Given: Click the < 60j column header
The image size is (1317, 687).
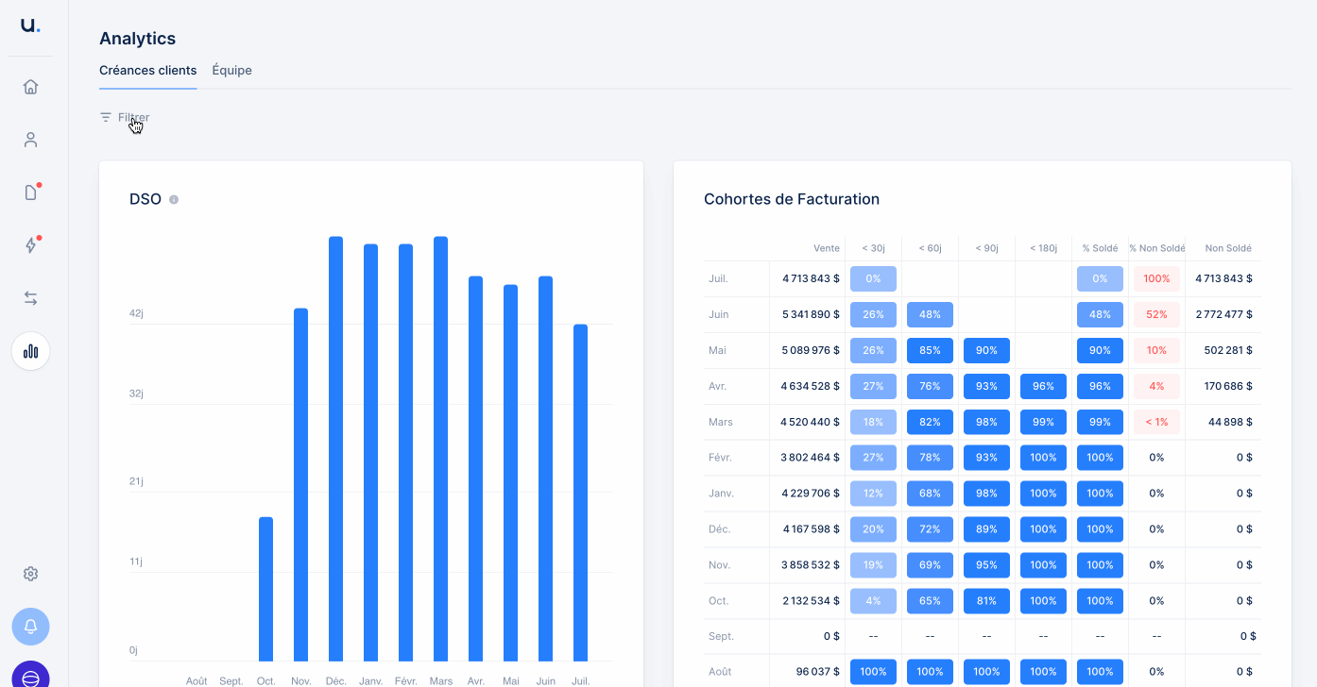Looking at the screenshot, I should click(930, 248).
